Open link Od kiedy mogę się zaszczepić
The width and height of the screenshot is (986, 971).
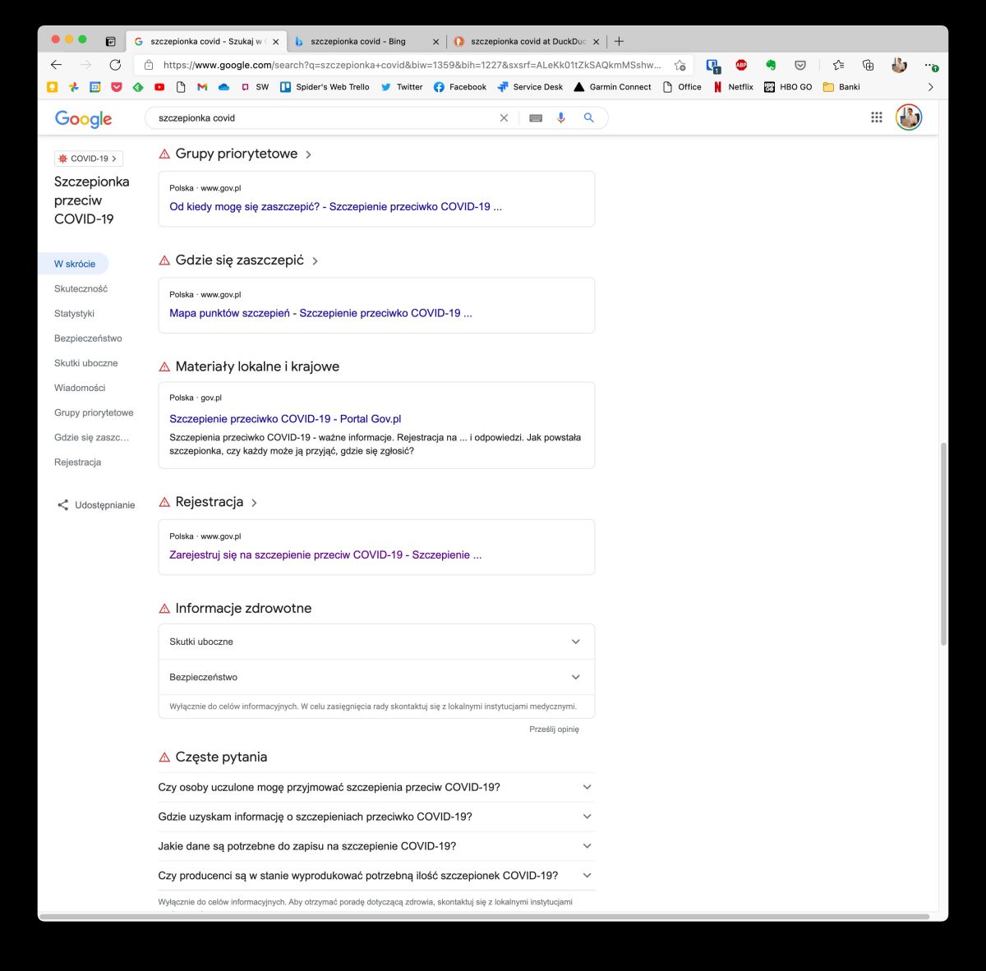pyautogui.click(x=335, y=207)
